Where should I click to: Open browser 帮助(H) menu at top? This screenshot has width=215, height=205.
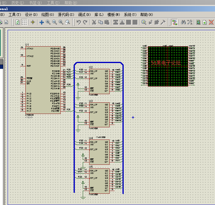click(71, 3)
